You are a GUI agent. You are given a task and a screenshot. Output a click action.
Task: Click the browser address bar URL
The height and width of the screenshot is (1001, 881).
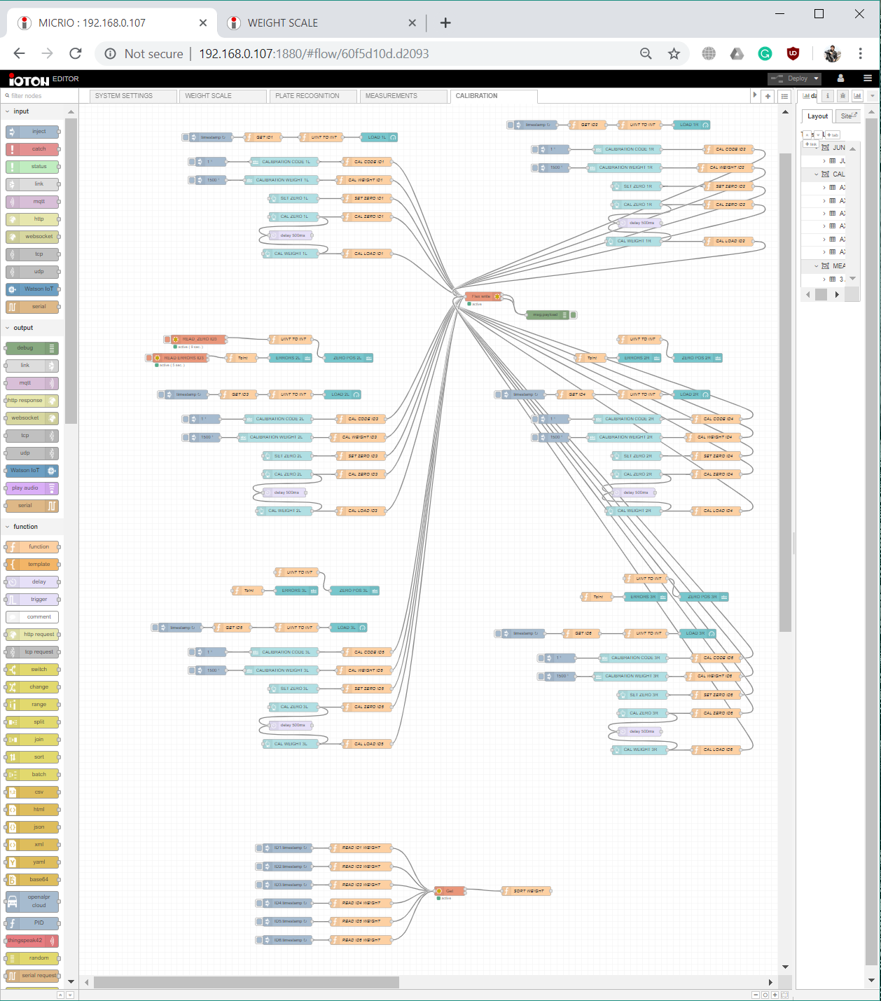coord(314,54)
